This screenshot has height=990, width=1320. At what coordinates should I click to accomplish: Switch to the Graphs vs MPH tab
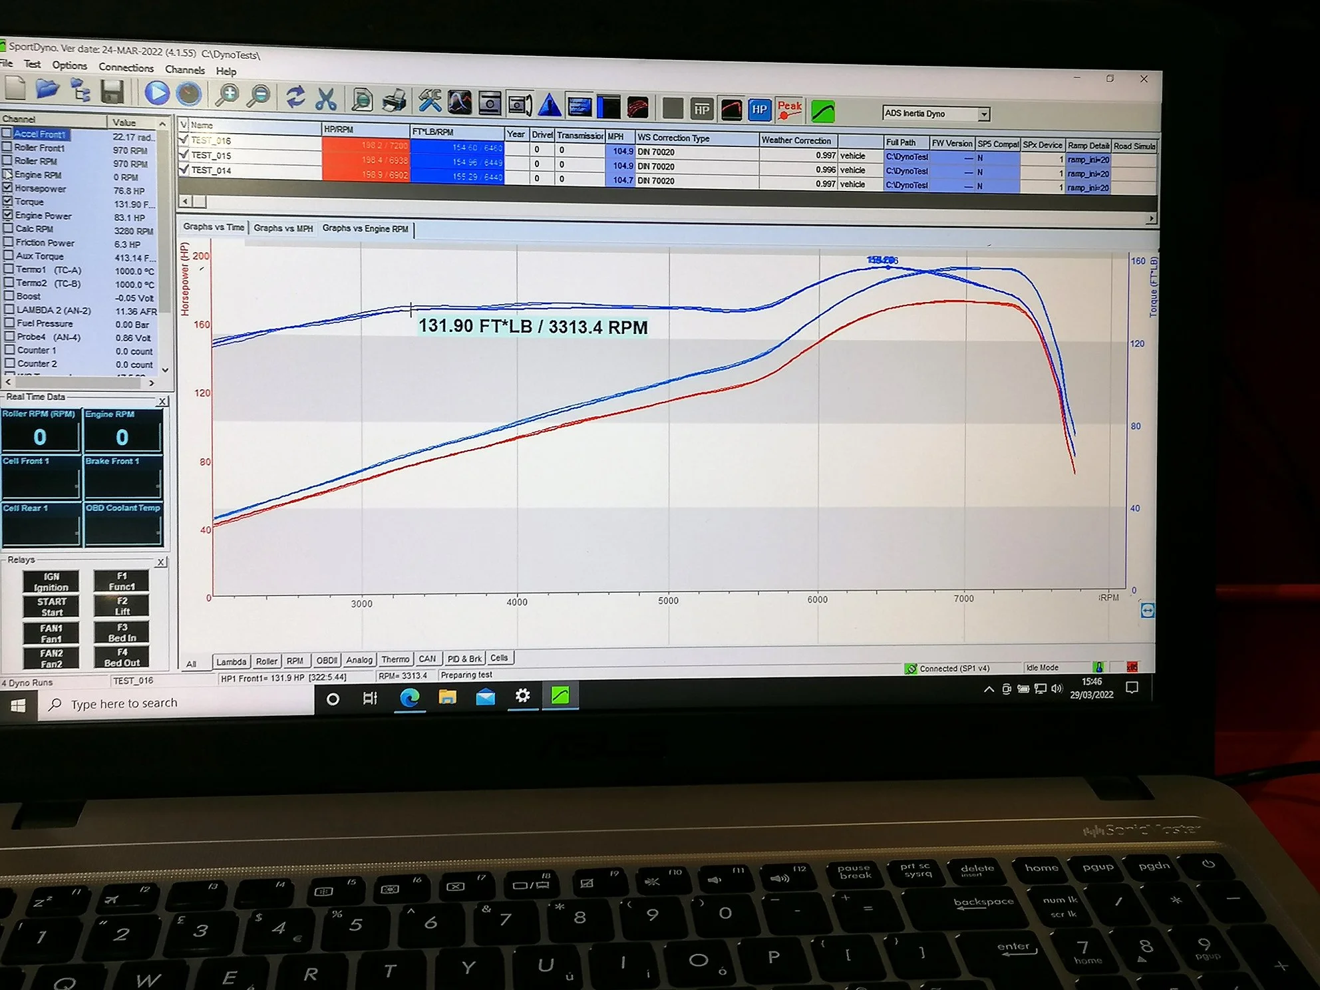(x=283, y=228)
